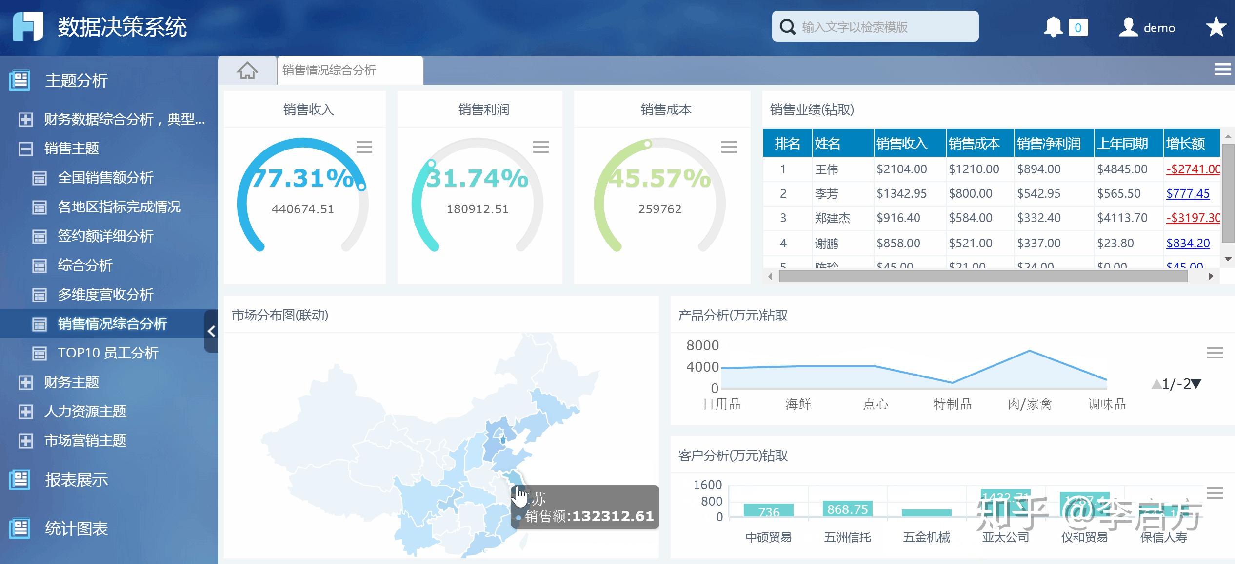Open the 客户分析 chart menu icon

click(1215, 492)
